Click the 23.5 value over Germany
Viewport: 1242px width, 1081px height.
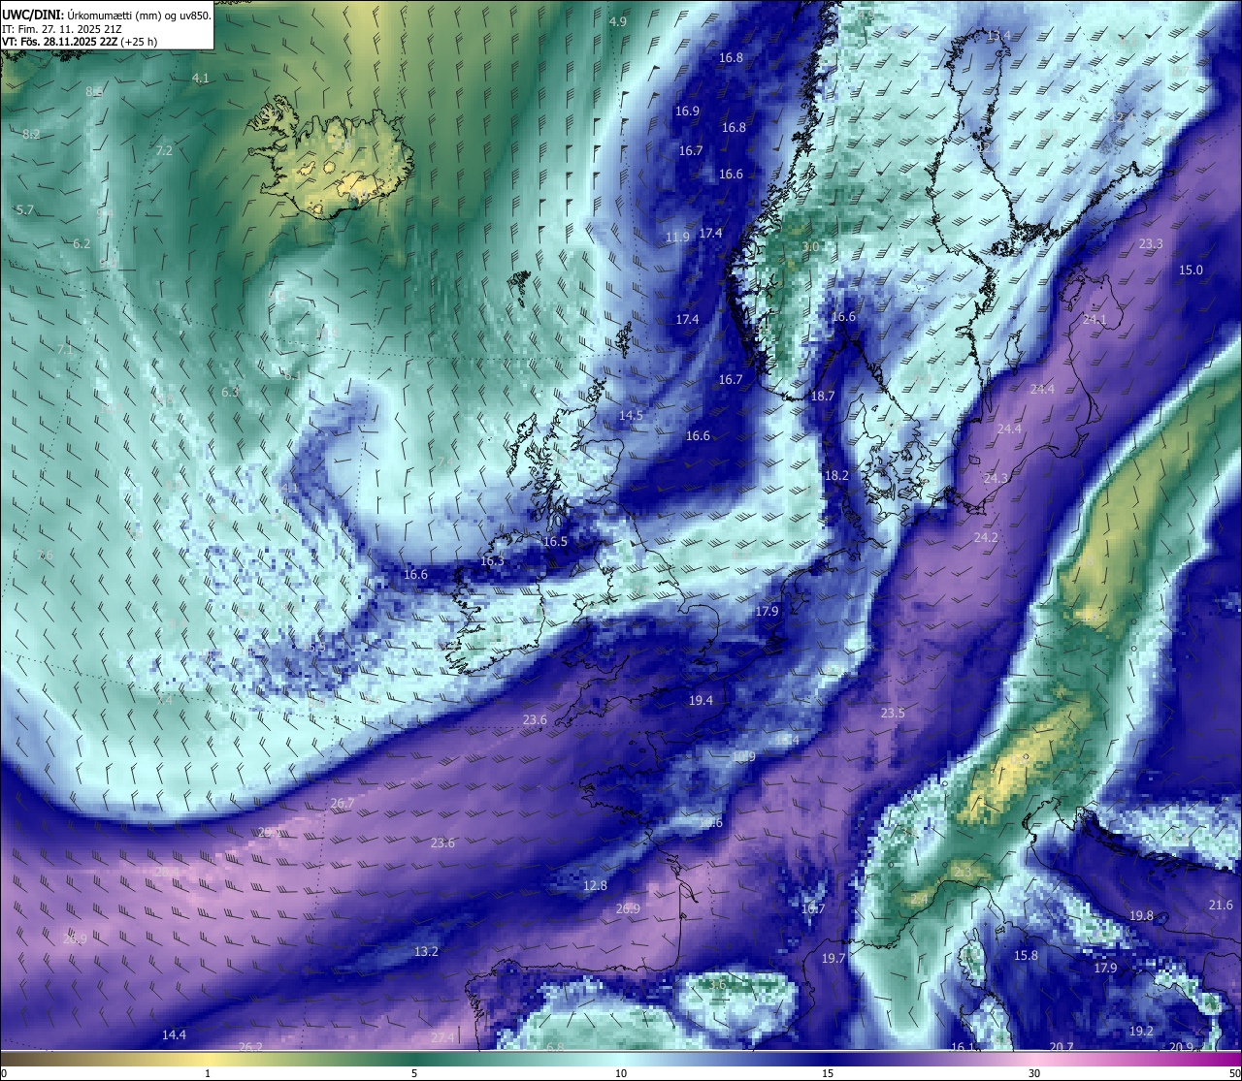click(x=892, y=713)
